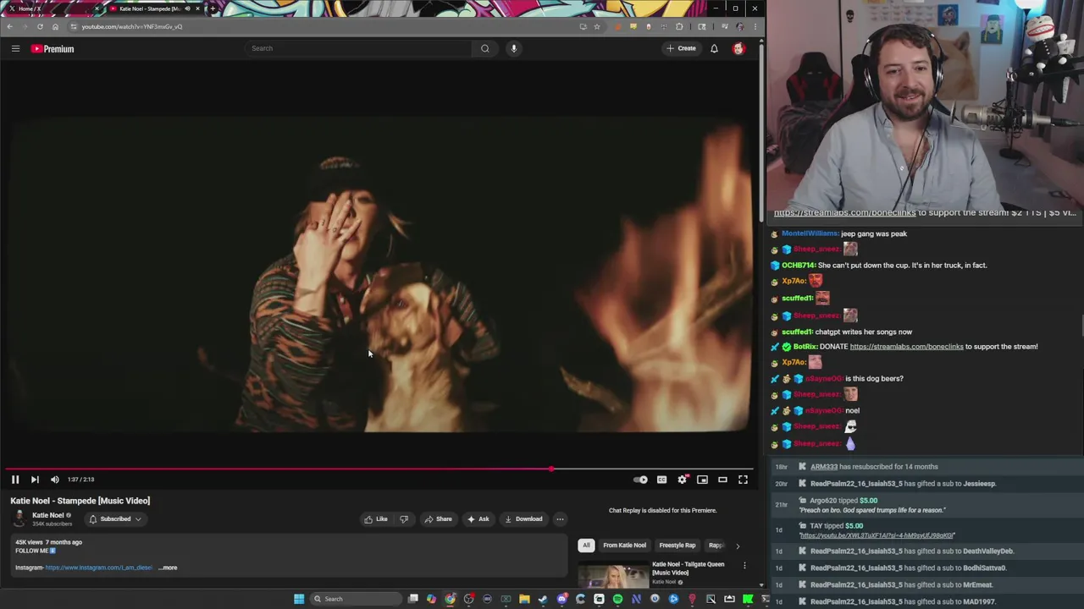Toggle theater mode view

click(722, 480)
